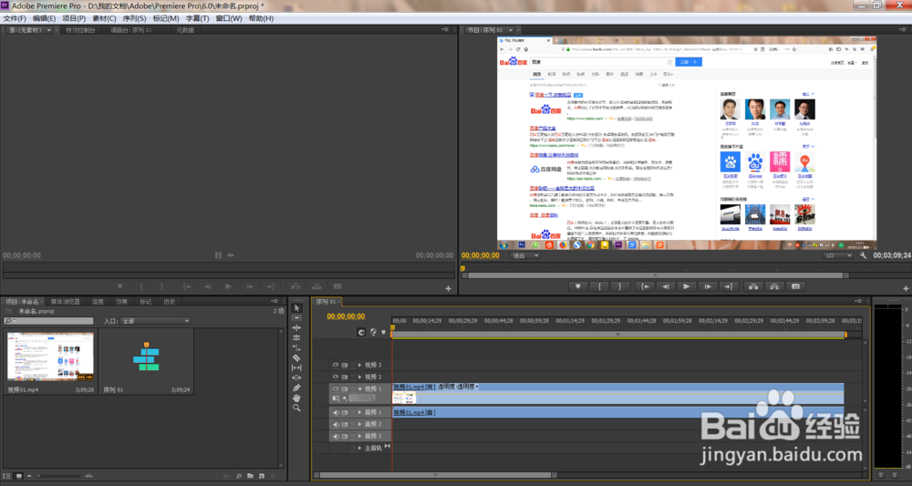Collapse the 视频 1 track
The width and height of the screenshot is (912, 486).
(360, 389)
